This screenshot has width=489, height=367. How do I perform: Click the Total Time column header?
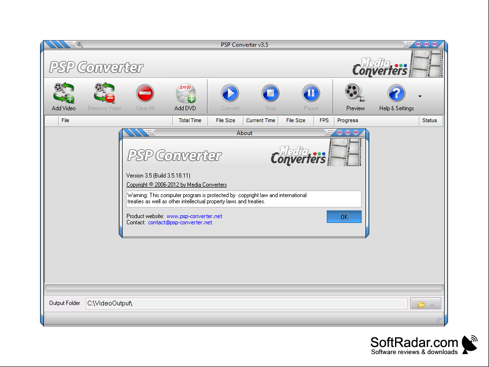190,120
